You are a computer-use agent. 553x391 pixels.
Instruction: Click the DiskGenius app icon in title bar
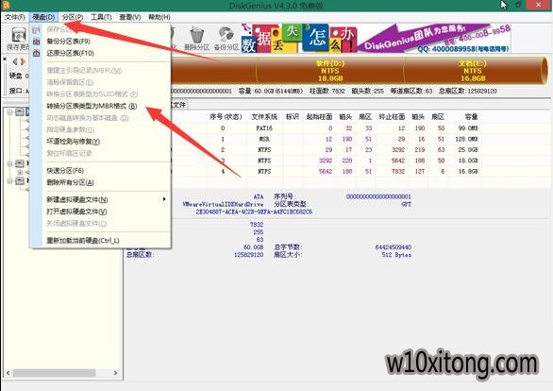pyautogui.click(x=6, y=5)
